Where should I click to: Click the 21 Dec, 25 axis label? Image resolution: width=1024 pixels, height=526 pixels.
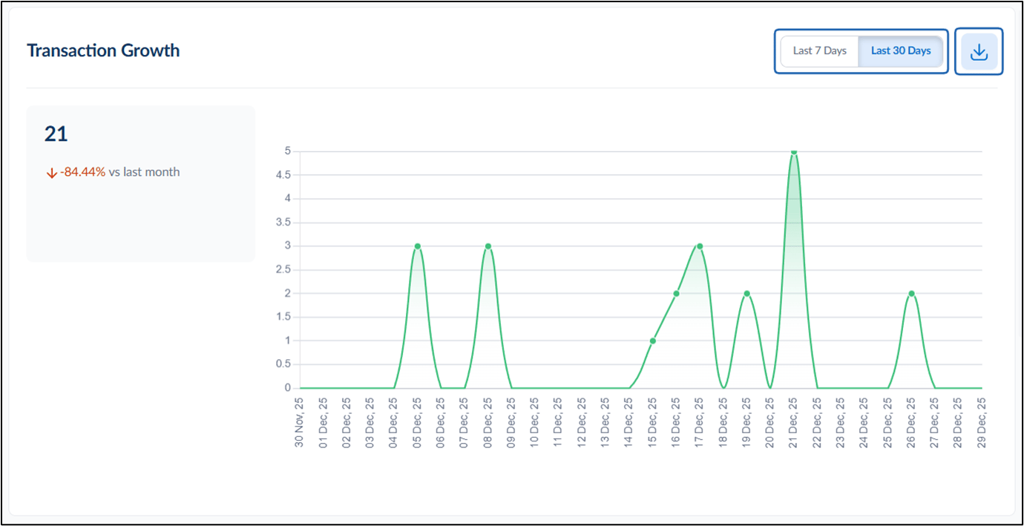(794, 423)
